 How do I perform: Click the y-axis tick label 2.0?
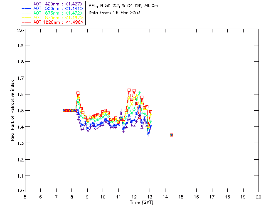(x=20, y=31)
